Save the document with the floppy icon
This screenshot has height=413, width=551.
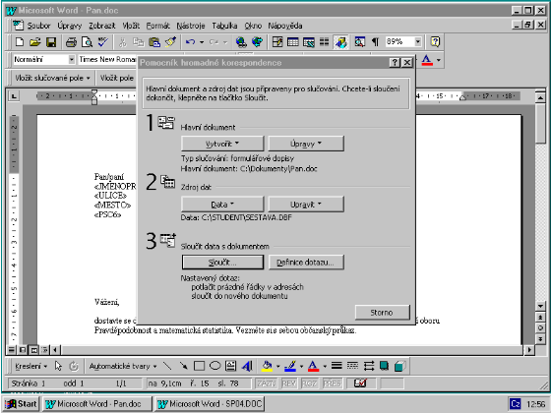[x=51, y=42]
